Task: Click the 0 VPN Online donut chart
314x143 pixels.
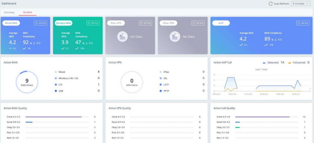Action: coord(132,82)
